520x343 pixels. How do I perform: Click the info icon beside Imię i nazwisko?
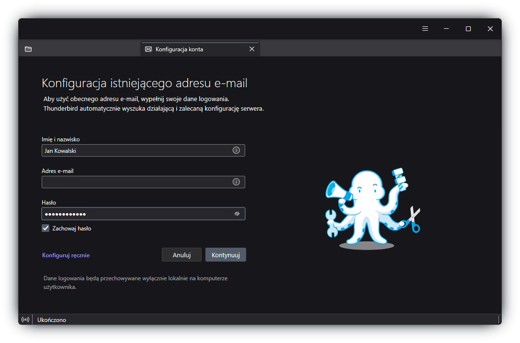pos(236,150)
